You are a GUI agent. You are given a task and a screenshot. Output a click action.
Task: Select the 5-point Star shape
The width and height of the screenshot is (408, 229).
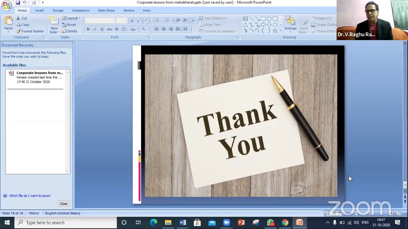click(x=275, y=31)
